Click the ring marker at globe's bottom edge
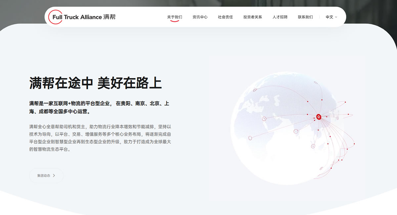Screen dimensions: 397x215 321,168
